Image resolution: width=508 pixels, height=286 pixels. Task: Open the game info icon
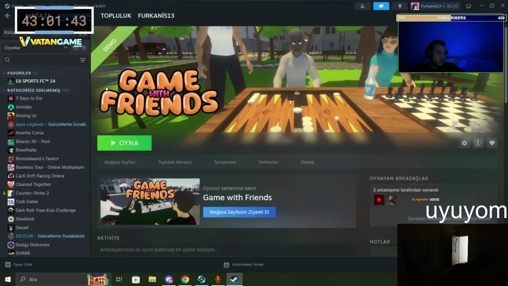478,143
